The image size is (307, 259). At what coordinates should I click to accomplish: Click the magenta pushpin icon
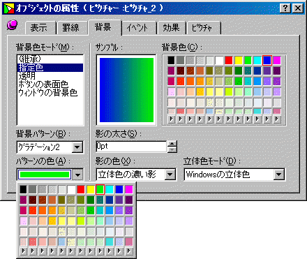[x=13, y=24]
